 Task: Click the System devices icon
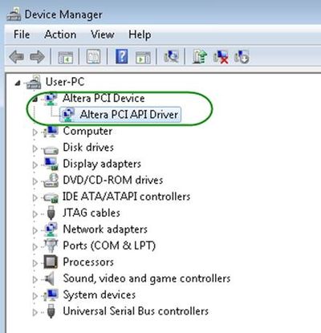pyautogui.click(x=51, y=295)
